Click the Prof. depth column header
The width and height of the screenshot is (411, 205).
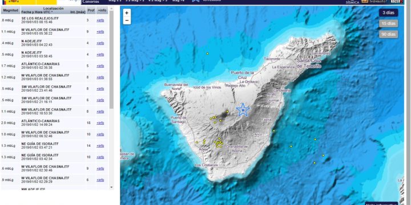pos(91,10)
